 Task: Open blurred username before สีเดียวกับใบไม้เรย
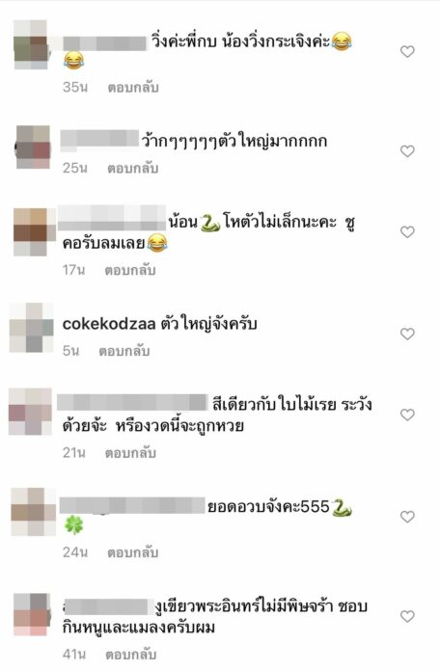point(132,403)
